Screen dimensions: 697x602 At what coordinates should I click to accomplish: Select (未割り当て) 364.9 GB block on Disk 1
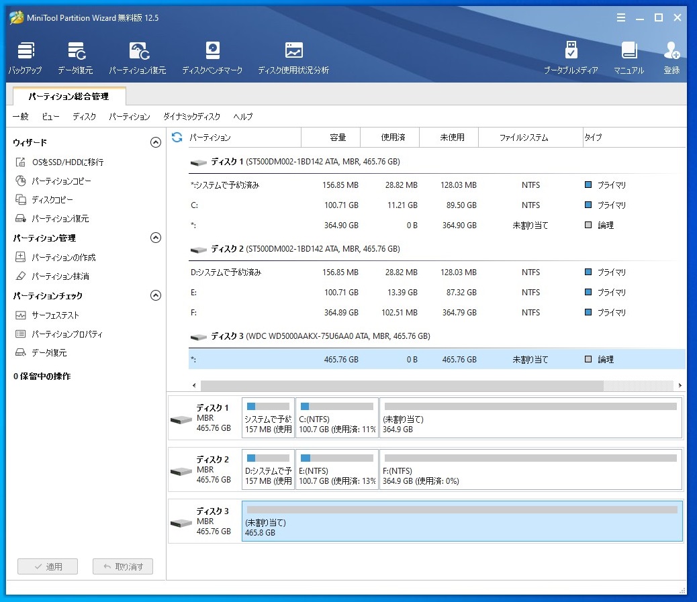(530, 418)
